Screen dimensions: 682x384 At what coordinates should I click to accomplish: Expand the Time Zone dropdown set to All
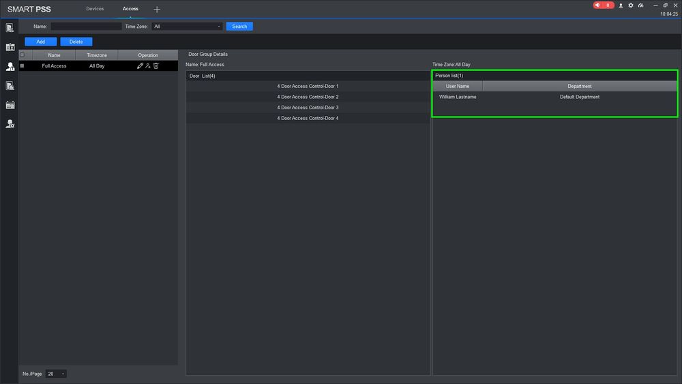tap(187, 27)
